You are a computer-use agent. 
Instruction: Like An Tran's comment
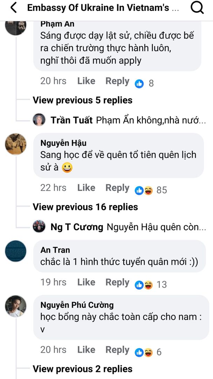pos(86,282)
